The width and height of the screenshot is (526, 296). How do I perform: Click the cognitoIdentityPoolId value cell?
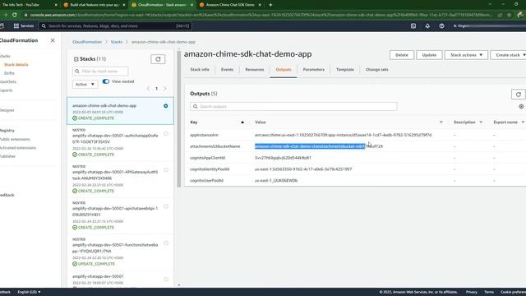(x=303, y=169)
